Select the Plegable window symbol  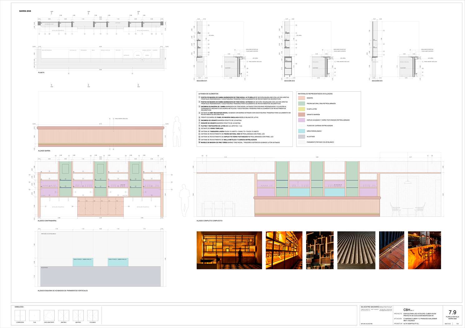[x=92, y=315]
